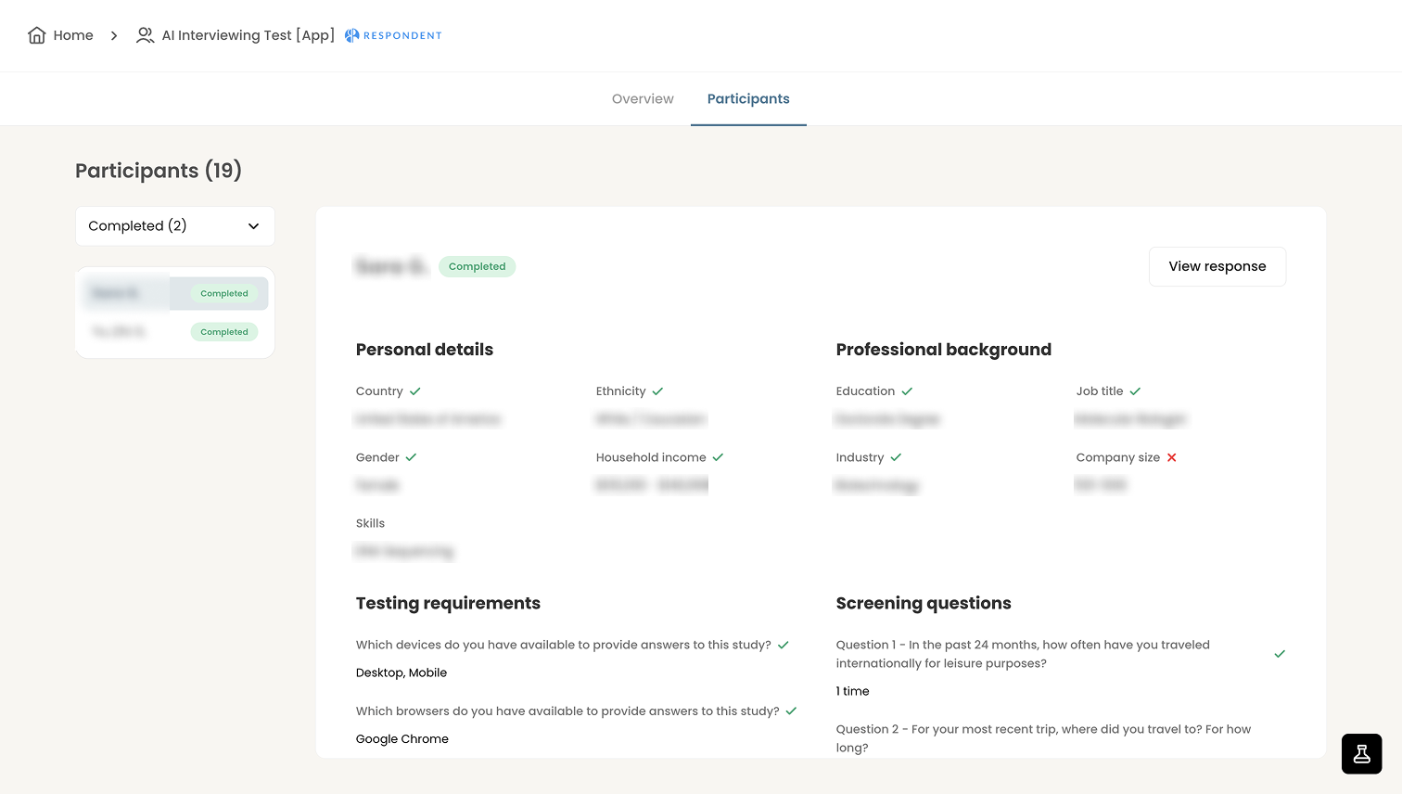The image size is (1402, 794).
Task: Click the Company size label
Action: click(1118, 457)
